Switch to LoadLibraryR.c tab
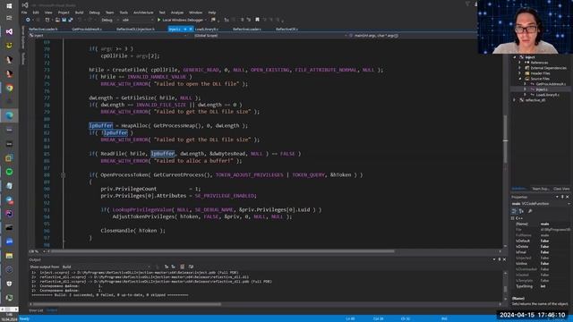This screenshot has width=573, height=322. [x=207, y=29]
